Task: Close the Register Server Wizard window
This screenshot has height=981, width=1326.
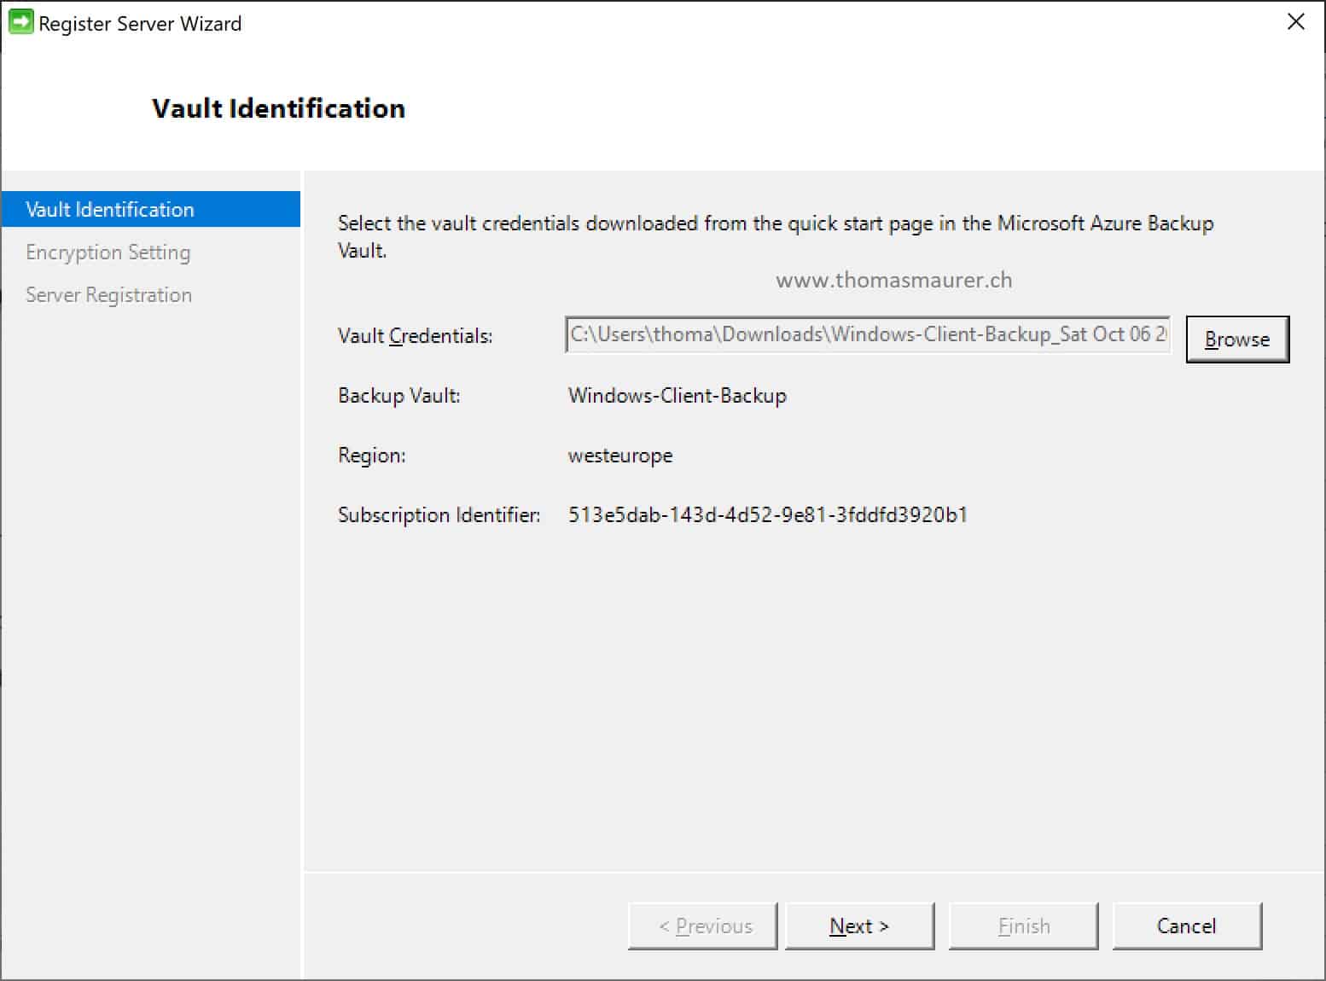Action: pos(1295,22)
